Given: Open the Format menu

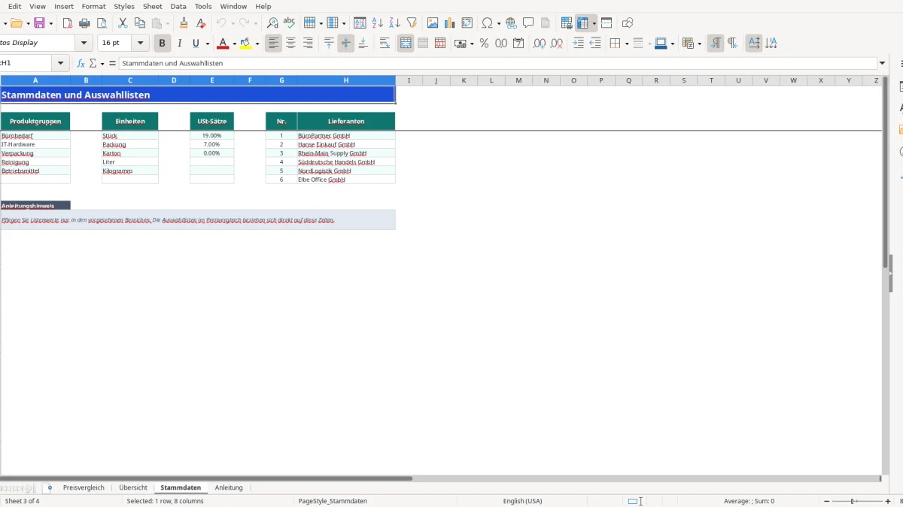Looking at the screenshot, I should 93,6.
